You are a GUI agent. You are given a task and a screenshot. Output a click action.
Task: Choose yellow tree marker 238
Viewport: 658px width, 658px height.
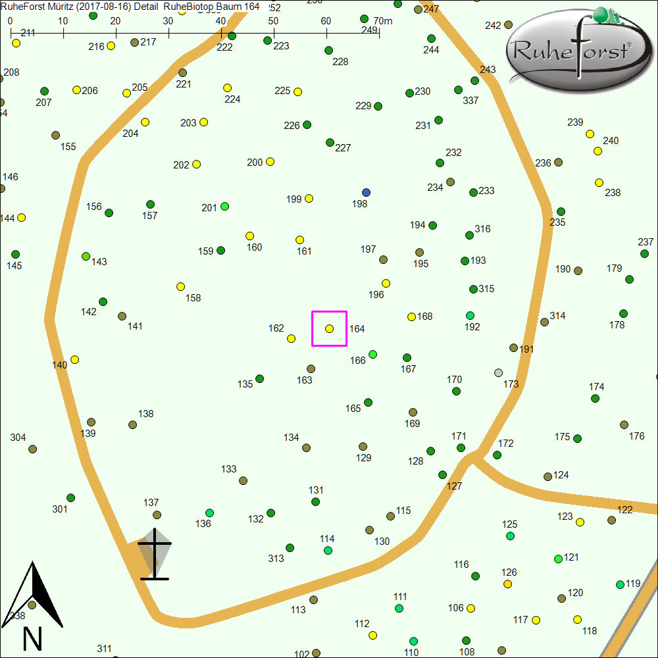click(599, 182)
